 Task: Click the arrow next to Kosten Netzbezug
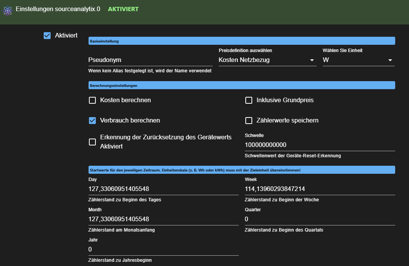pos(312,60)
